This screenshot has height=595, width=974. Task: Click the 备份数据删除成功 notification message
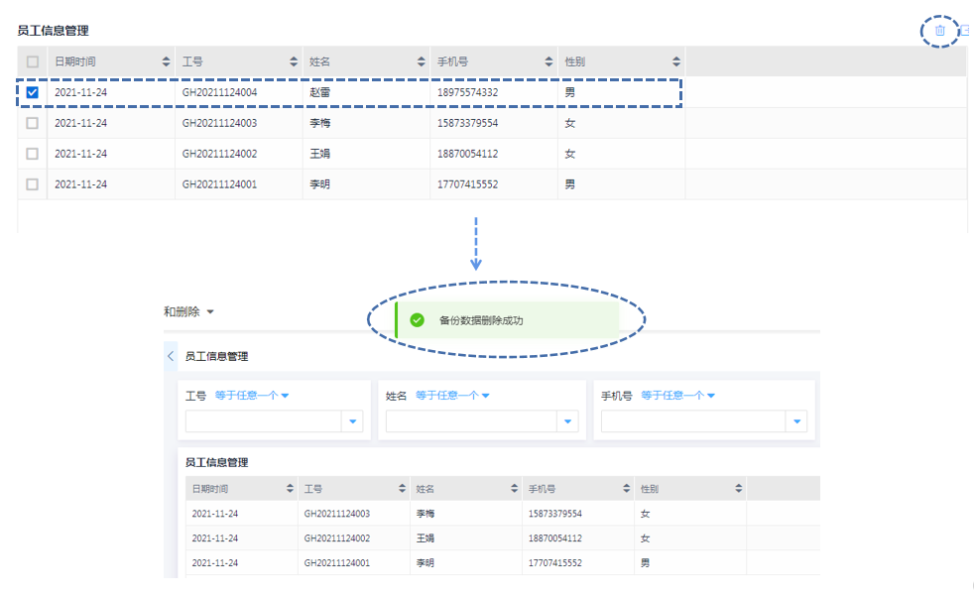(481, 320)
